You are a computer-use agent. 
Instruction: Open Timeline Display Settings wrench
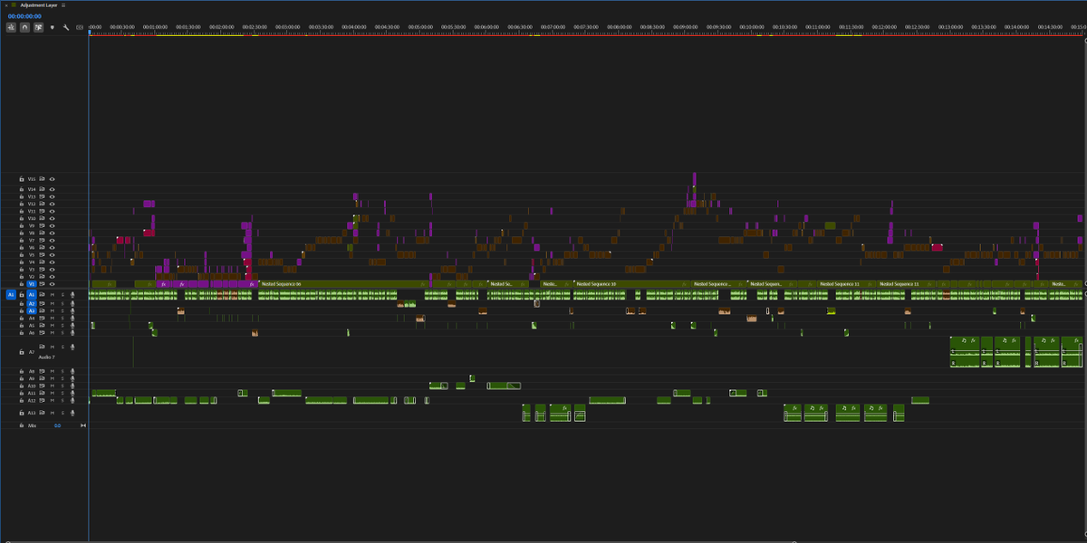pos(66,27)
